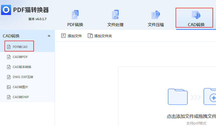Select CAD版本转换 in the sidebar
Image resolution: width=216 pixels, height=126 pixels.
pos(22,67)
